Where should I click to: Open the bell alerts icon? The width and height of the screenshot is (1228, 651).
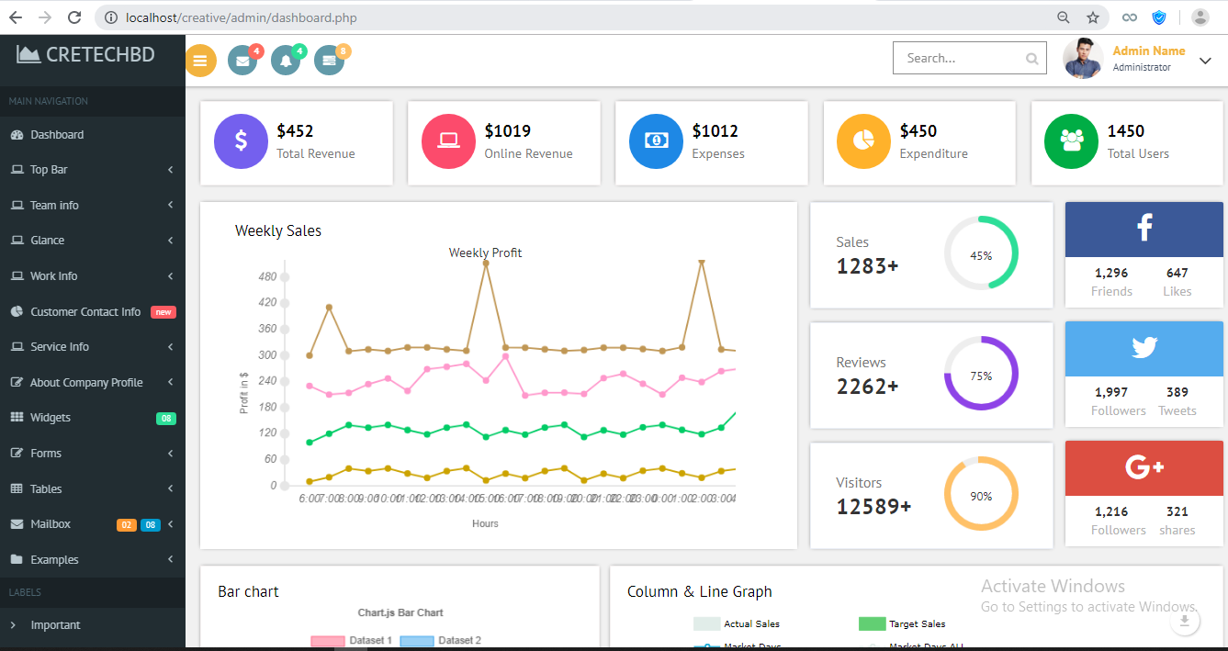point(286,61)
